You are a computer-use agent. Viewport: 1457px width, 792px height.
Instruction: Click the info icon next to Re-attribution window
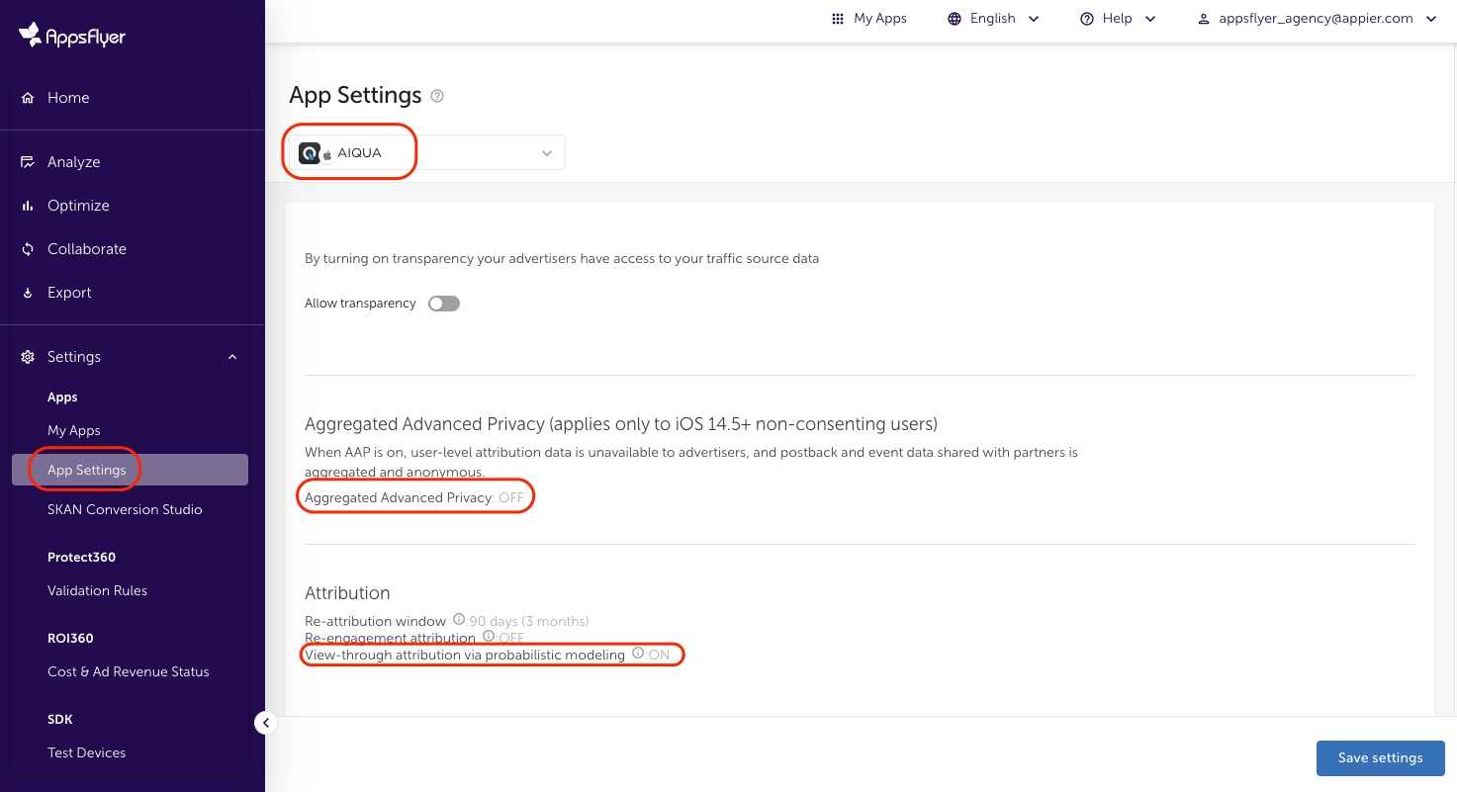point(458,620)
